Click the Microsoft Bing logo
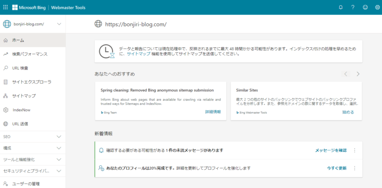382x188 pixels. point(29,8)
